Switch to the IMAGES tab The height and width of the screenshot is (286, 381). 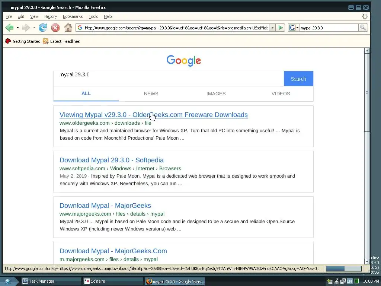coord(216,93)
